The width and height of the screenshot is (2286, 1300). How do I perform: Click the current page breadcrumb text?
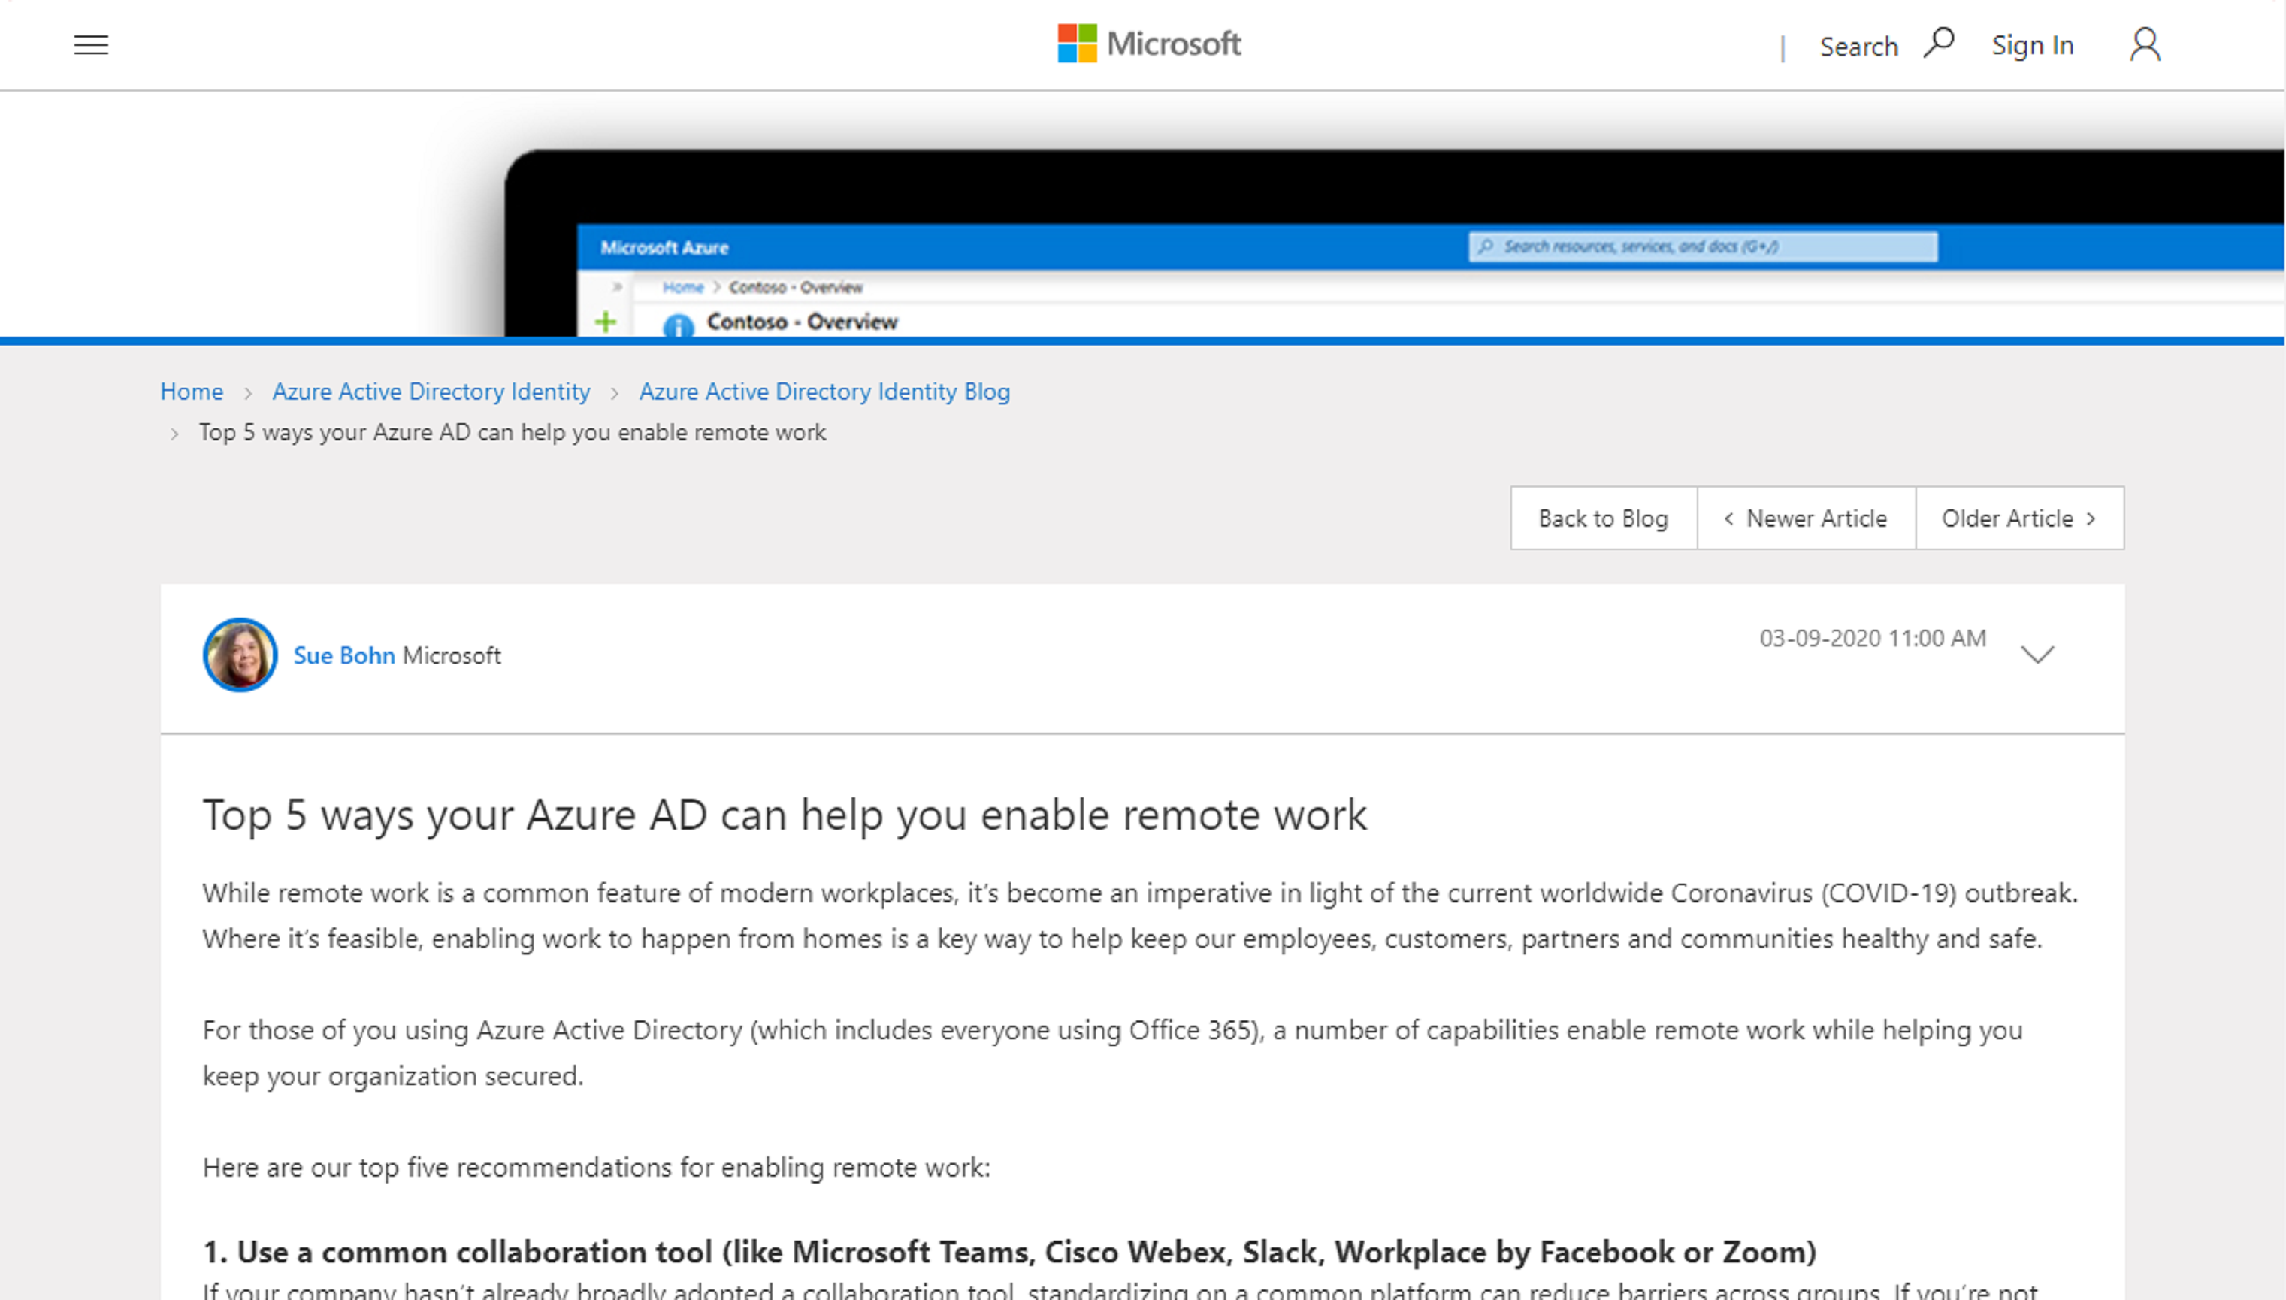[513, 432]
